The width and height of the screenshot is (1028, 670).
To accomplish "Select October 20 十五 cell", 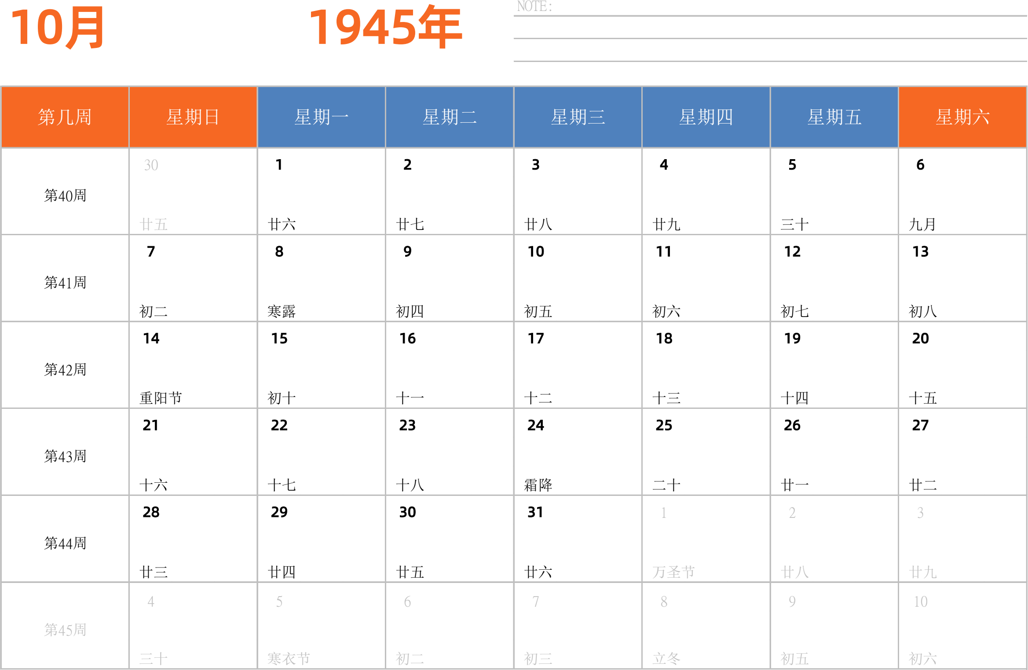I will [962, 365].
